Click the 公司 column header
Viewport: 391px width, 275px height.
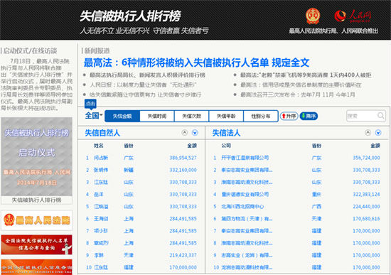coord(226,146)
